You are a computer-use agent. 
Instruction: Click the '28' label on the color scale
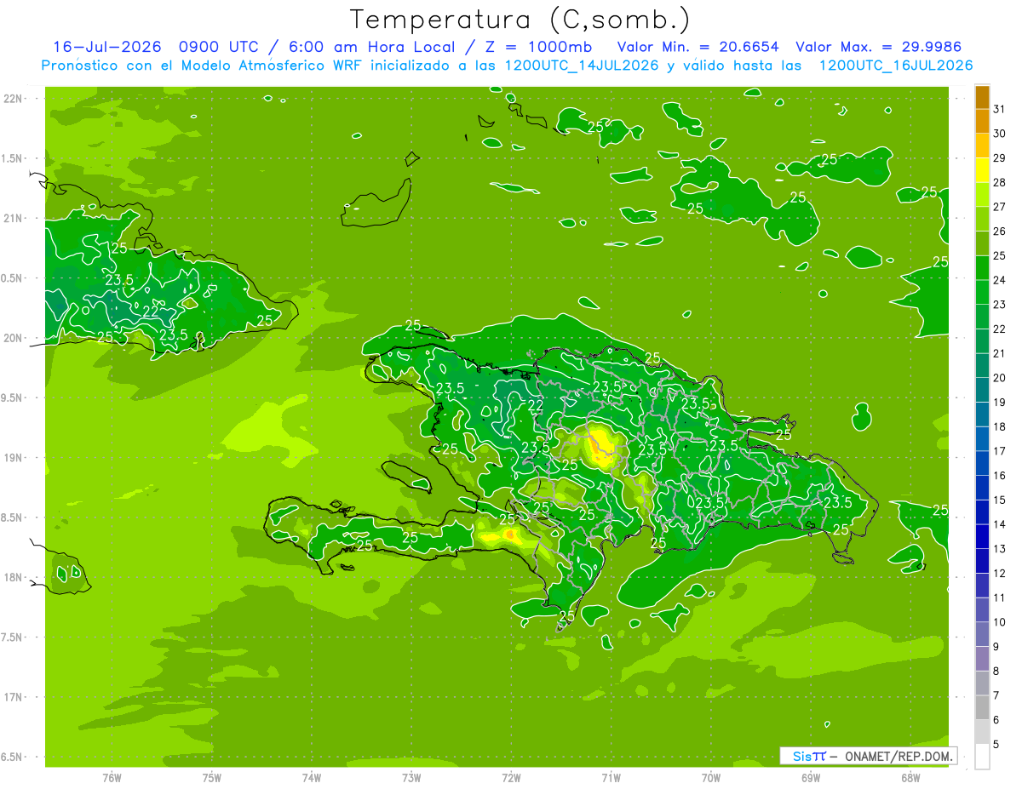999,182
